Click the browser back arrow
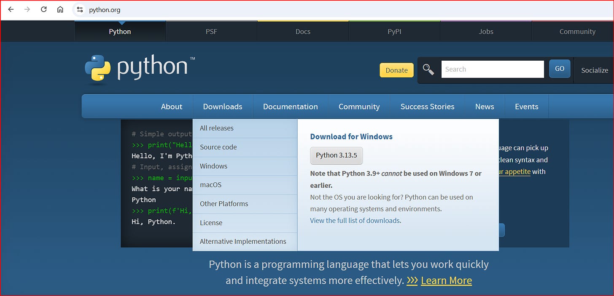This screenshot has height=296, width=614. pos(11,9)
